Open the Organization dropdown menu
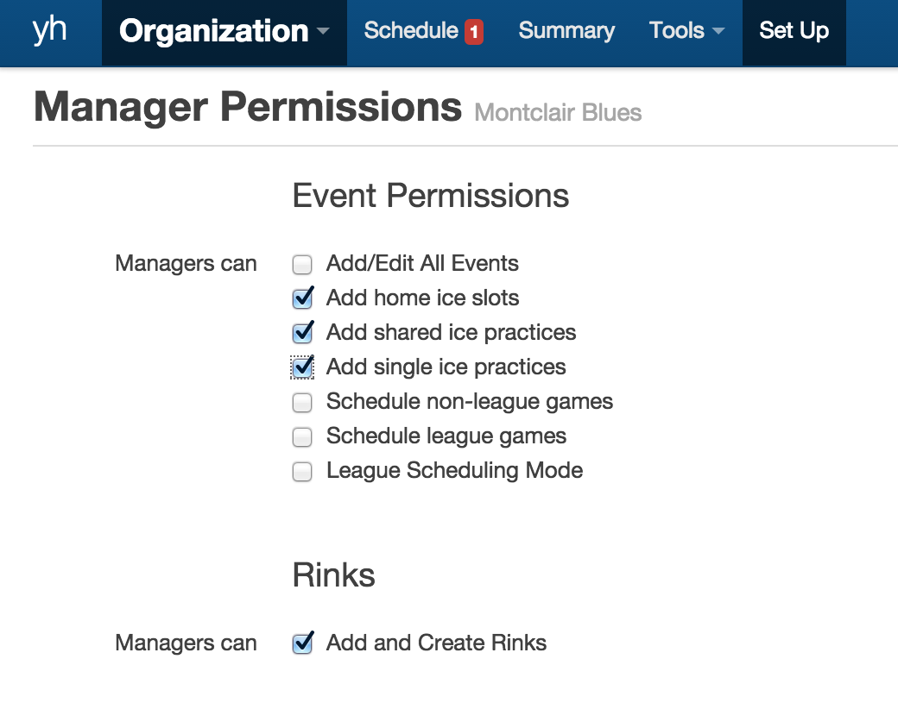Image resolution: width=898 pixels, height=728 pixels. pos(224,32)
